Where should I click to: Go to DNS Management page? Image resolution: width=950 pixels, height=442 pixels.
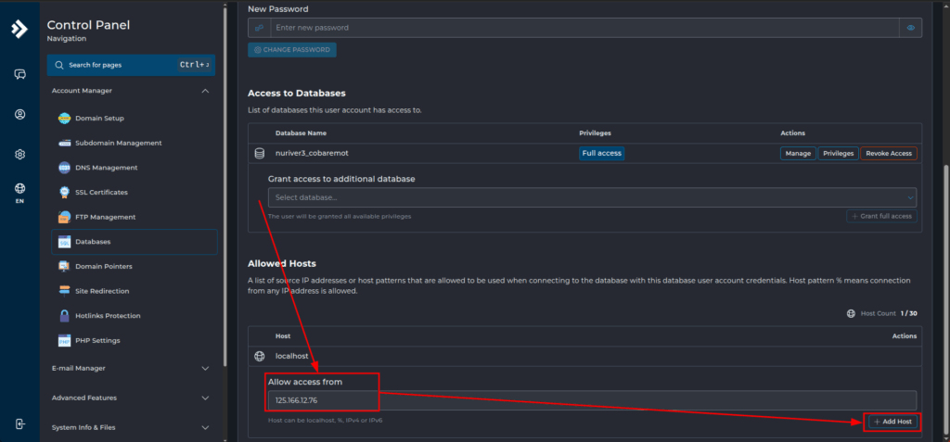click(x=106, y=168)
